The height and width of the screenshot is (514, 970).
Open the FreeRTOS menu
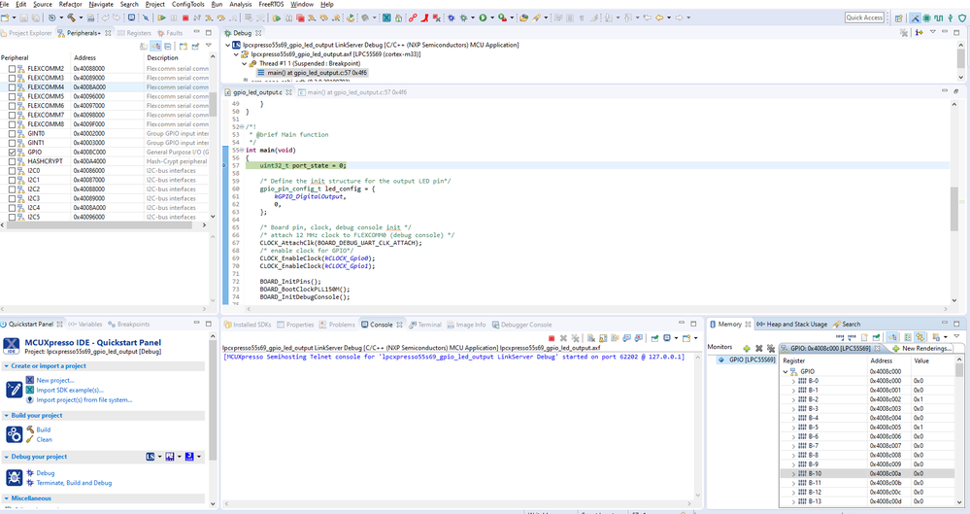point(271,4)
